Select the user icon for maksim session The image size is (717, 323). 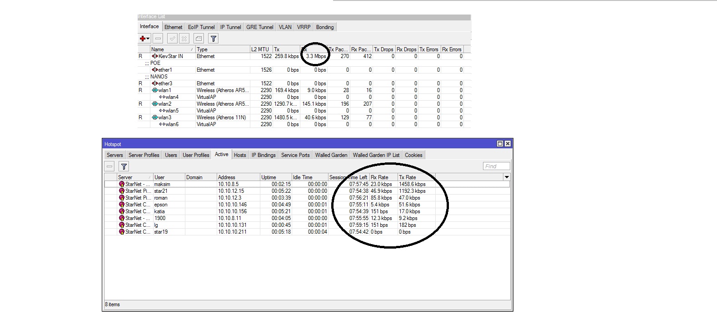pos(121,184)
